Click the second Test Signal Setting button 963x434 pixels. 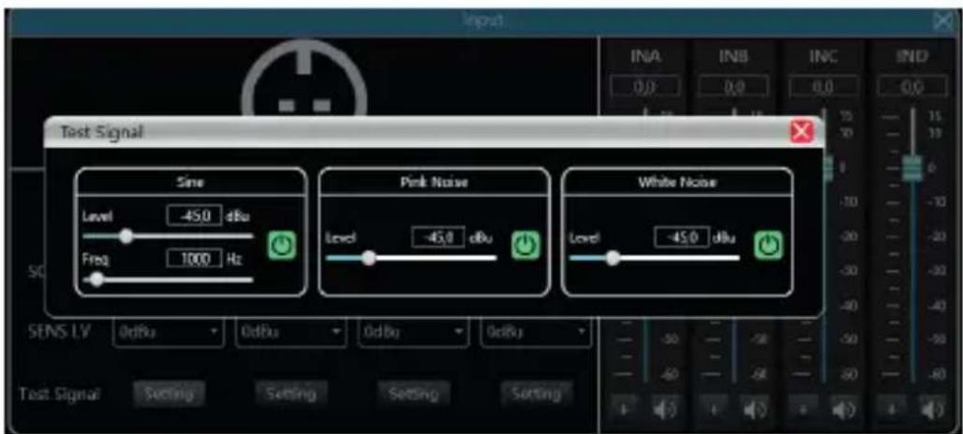291,392
